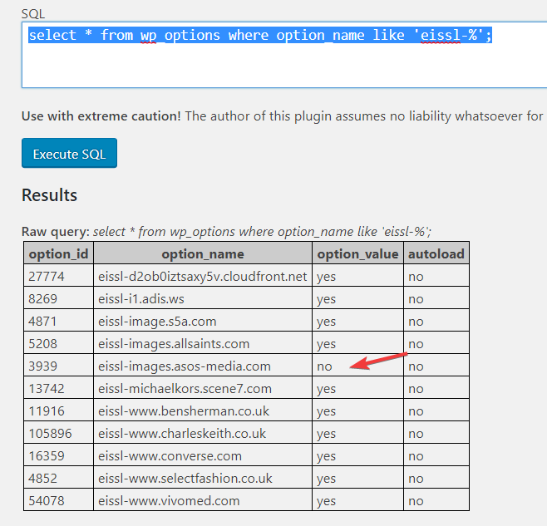547x526 pixels.
Task: Click option id 5208
Action: point(58,343)
